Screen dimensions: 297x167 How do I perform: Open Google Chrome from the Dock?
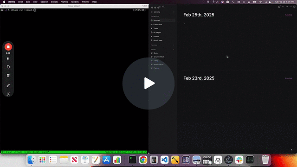pos(143,160)
